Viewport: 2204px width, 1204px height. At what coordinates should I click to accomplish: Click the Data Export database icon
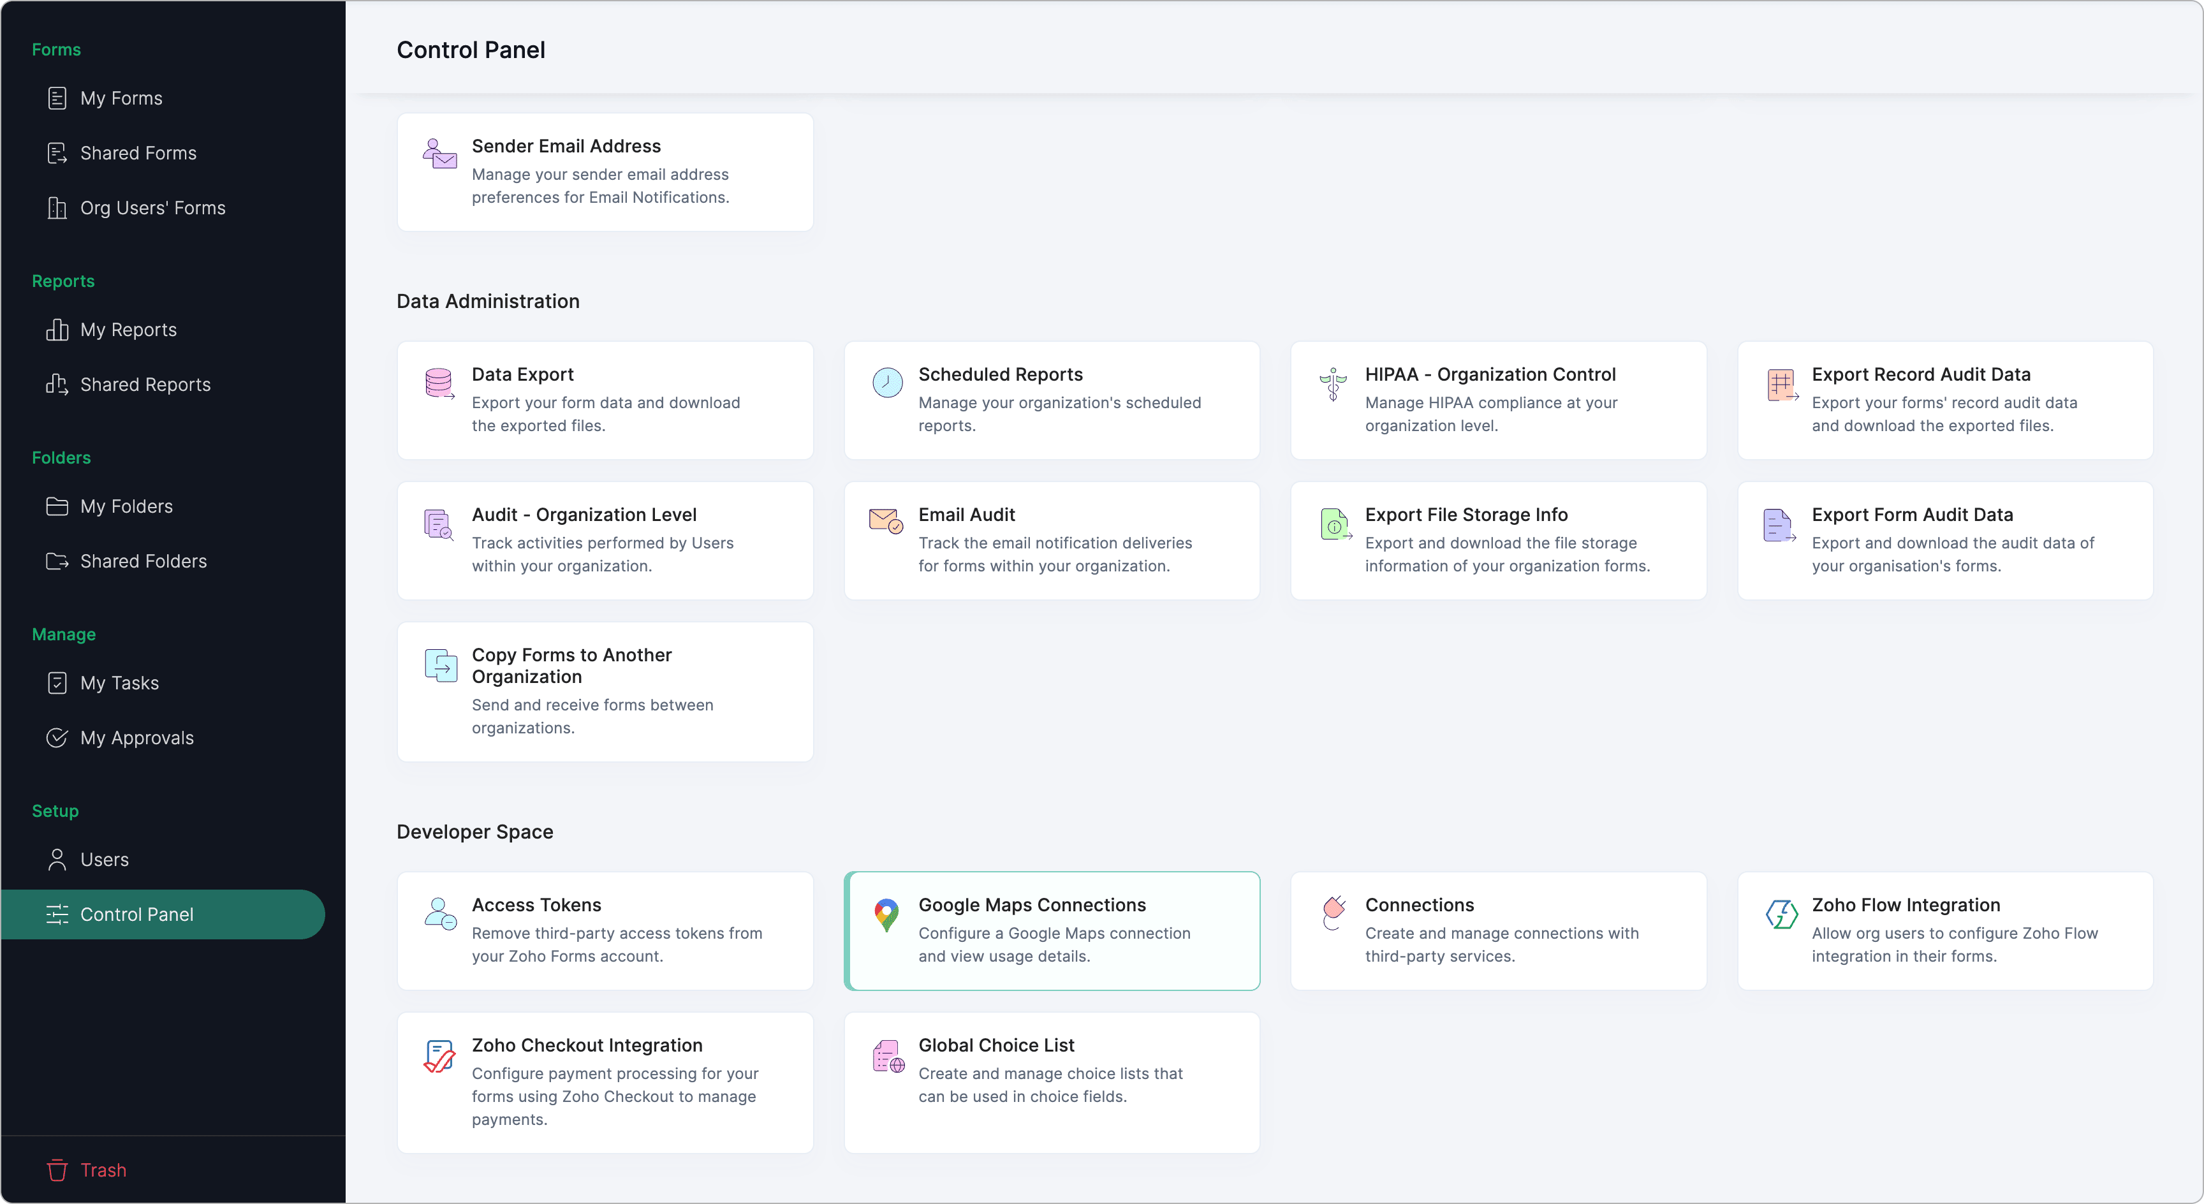[439, 383]
